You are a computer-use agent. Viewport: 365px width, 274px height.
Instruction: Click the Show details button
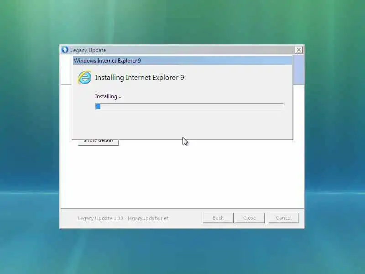point(99,142)
